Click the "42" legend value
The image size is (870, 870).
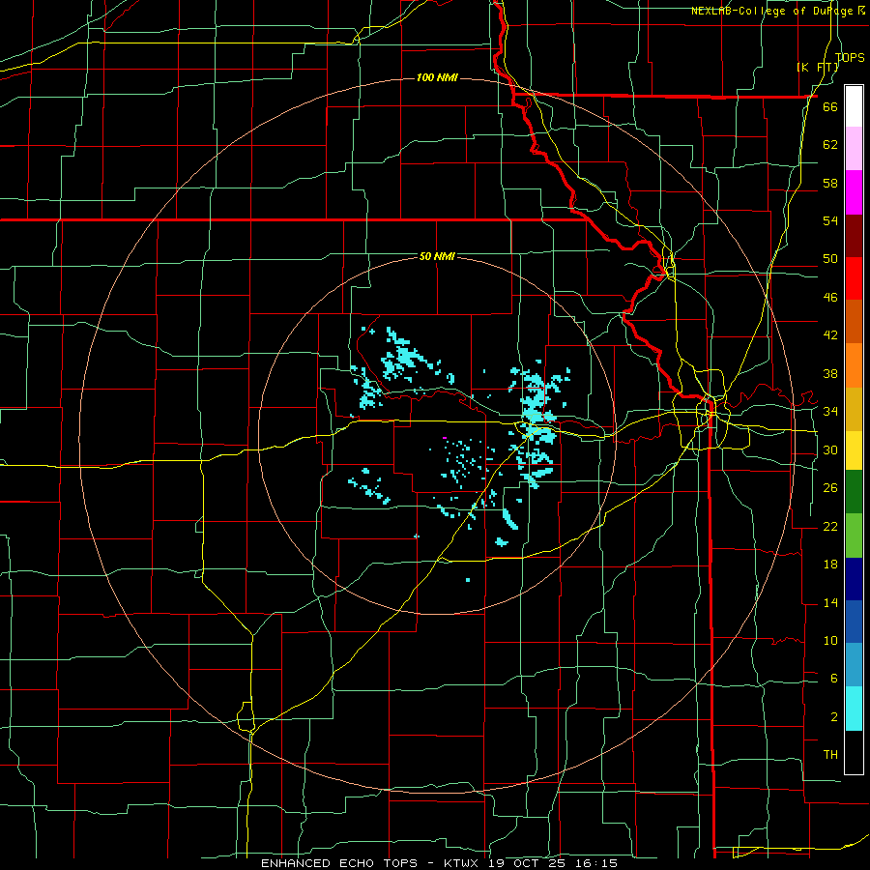click(830, 335)
